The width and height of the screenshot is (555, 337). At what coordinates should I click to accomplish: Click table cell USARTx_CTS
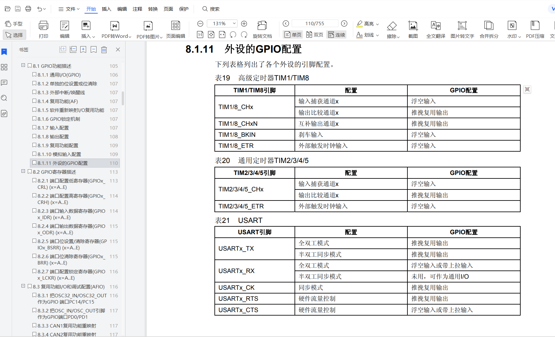pos(255,310)
